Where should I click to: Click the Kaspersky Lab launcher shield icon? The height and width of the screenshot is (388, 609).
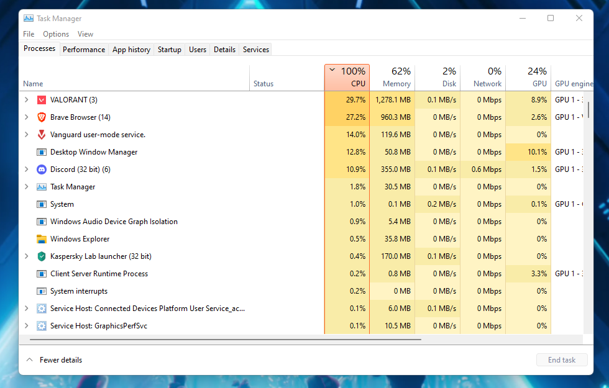click(42, 256)
